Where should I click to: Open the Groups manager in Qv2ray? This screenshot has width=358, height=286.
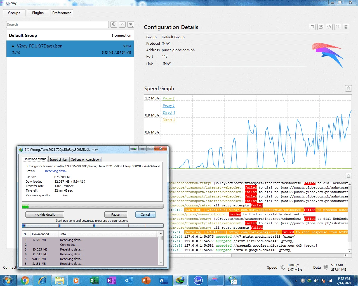[x=14, y=13]
